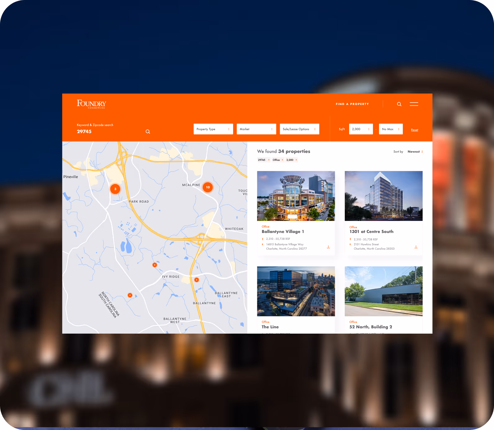Open the header search magnifier icon
The height and width of the screenshot is (430, 494).
coord(399,104)
